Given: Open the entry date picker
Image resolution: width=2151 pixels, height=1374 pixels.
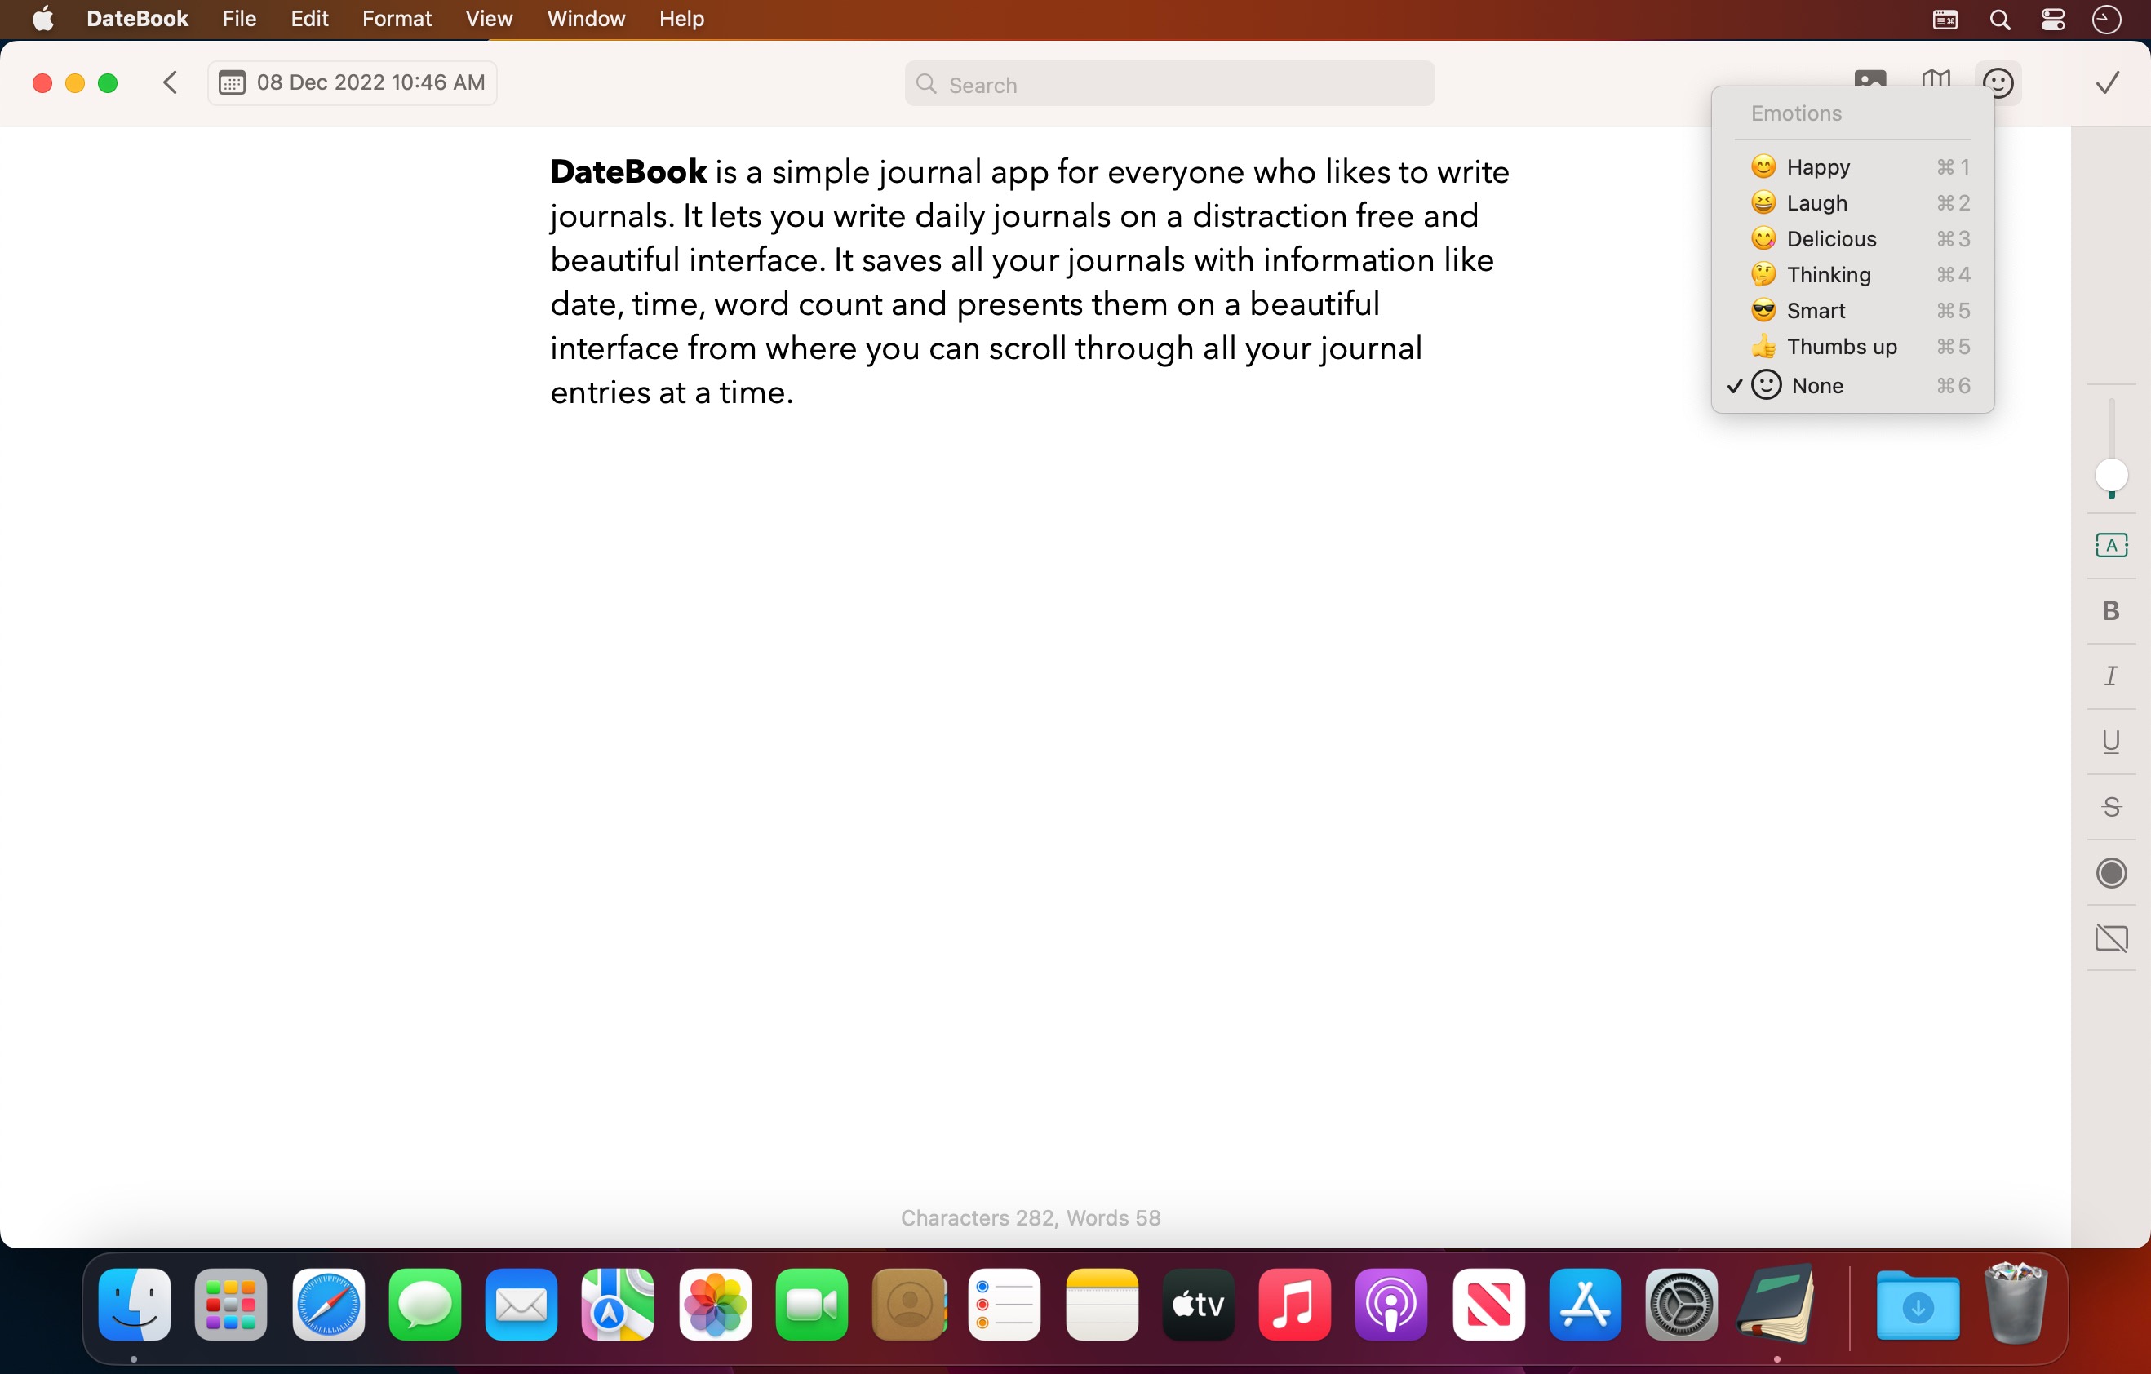Looking at the screenshot, I should (x=352, y=83).
